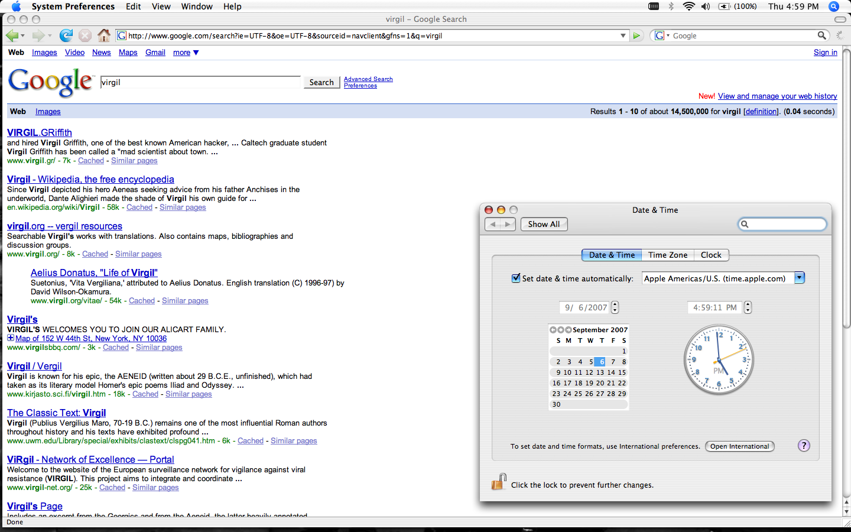Switch to the Clock tab
The width and height of the screenshot is (851, 532).
711,255
